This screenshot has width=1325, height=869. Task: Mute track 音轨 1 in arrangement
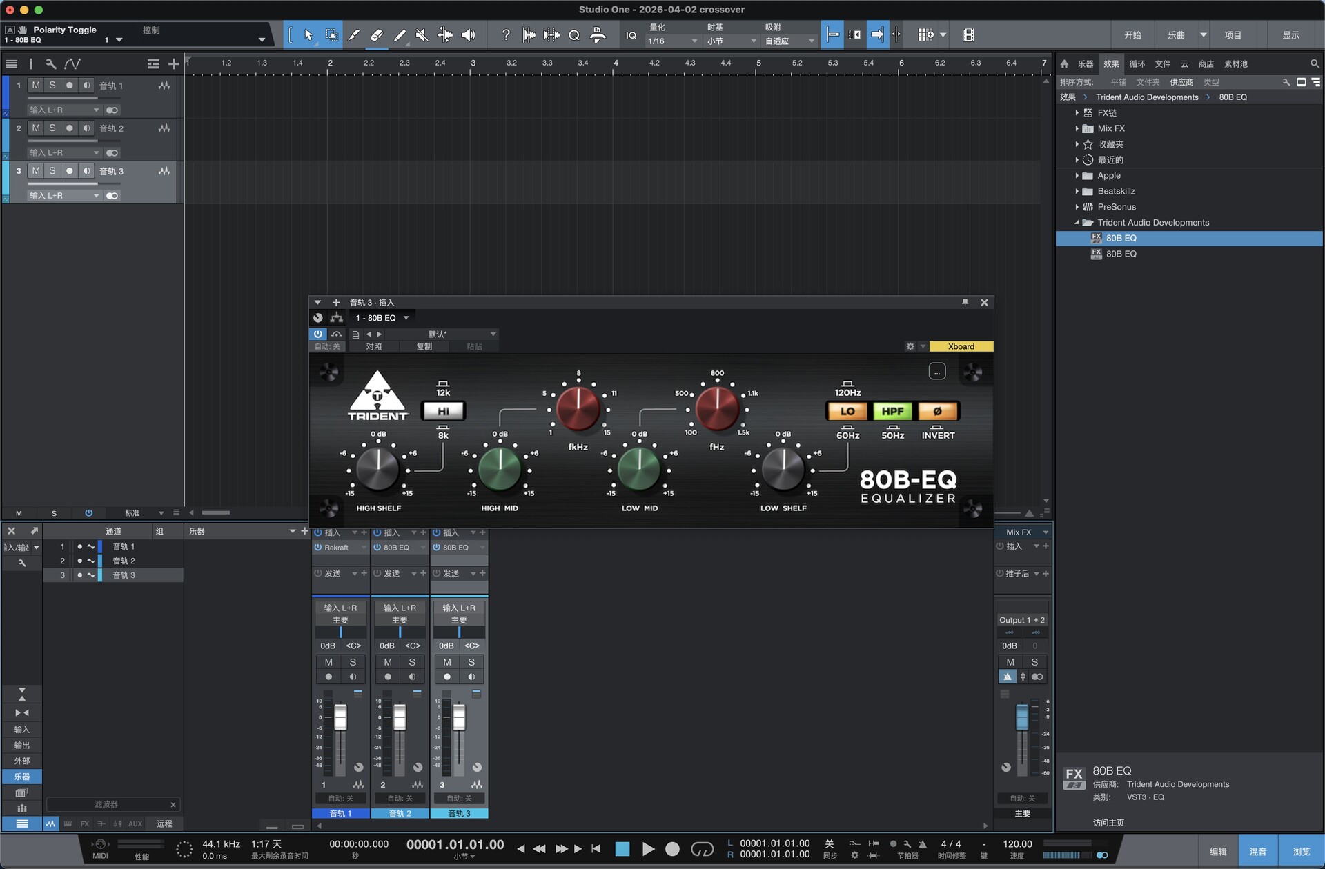click(x=35, y=85)
